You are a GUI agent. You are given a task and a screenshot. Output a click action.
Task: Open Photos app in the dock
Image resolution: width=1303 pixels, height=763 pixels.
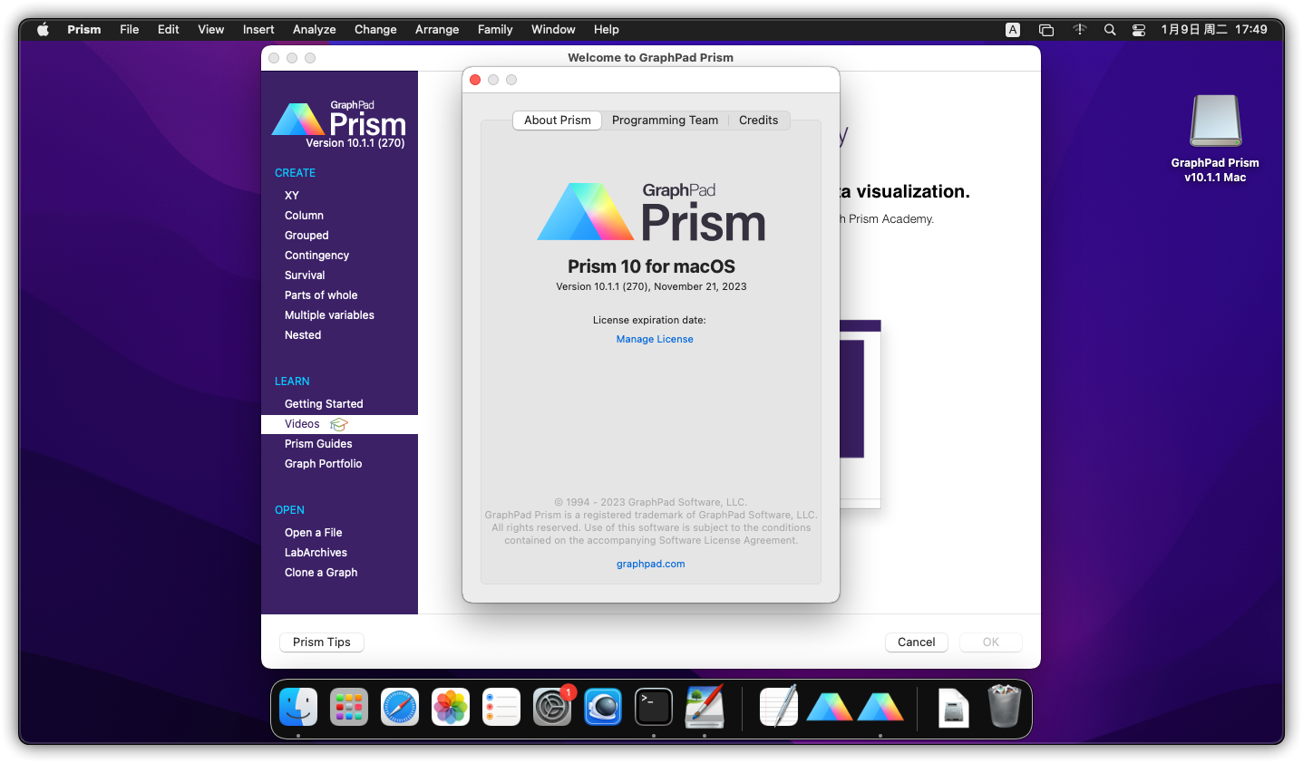pos(451,708)
